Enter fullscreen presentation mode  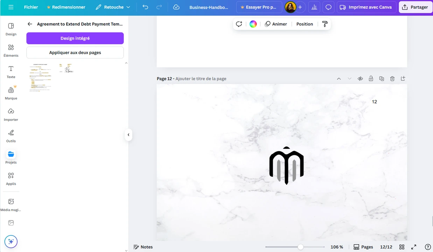point(414,247)
